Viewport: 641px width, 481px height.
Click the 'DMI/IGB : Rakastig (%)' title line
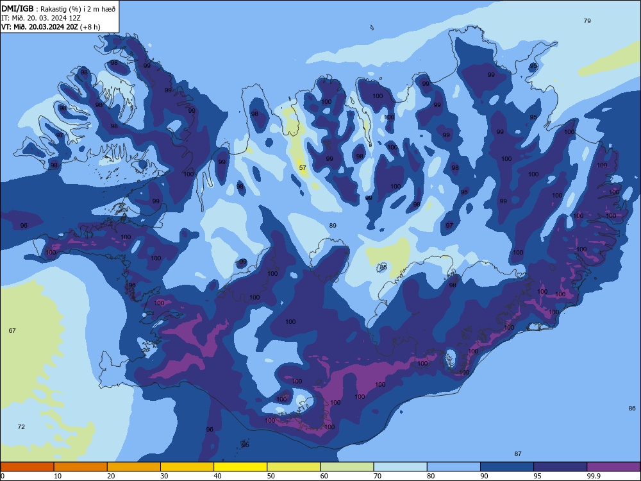pos(58,8)
